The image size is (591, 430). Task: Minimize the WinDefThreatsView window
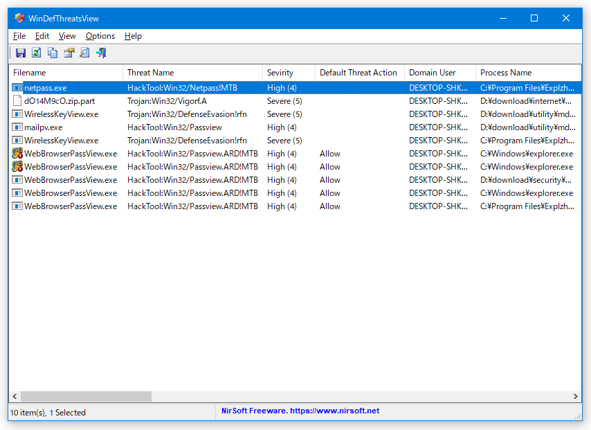(503, 18)
